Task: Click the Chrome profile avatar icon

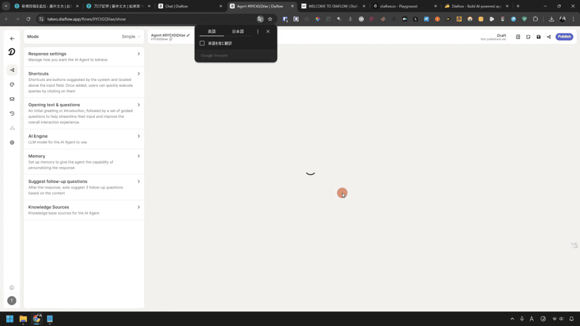Action: (562, 19)
